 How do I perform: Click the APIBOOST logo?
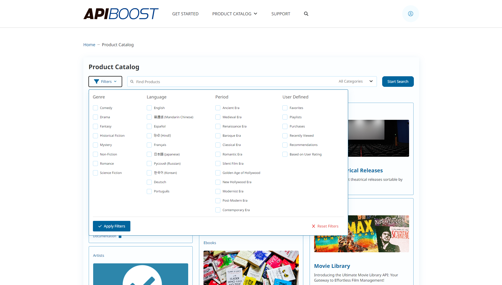[x=121, y=14]
